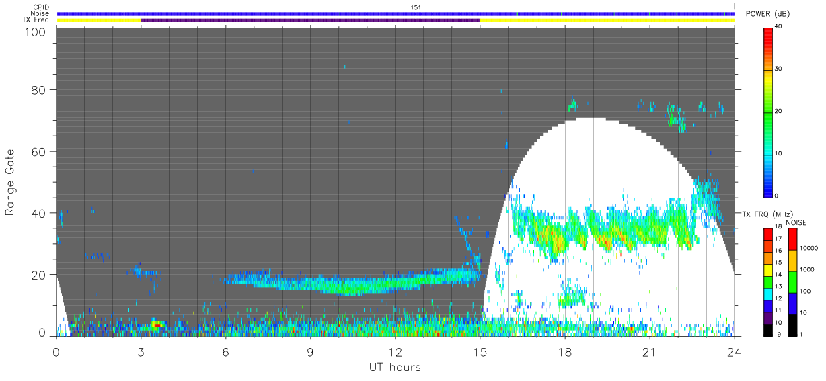Image resolution: width=826 pixels, height=381 pixels.
Task: Click the UT hours axis title
Action: coord(395,368)
